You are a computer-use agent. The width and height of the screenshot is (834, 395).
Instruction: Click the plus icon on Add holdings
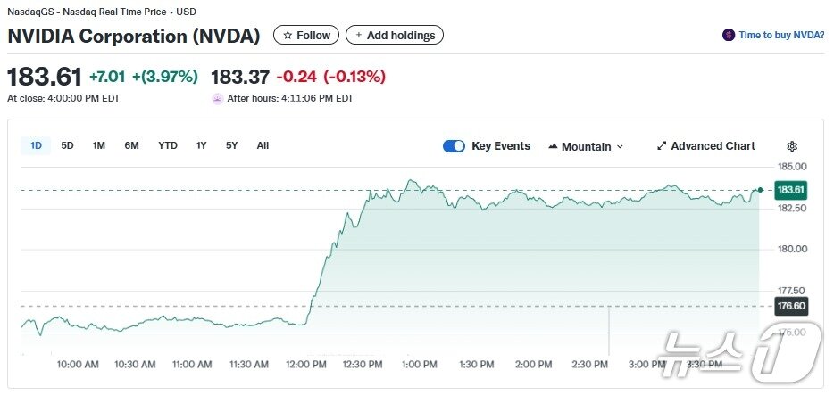click(x=359, y=36)
